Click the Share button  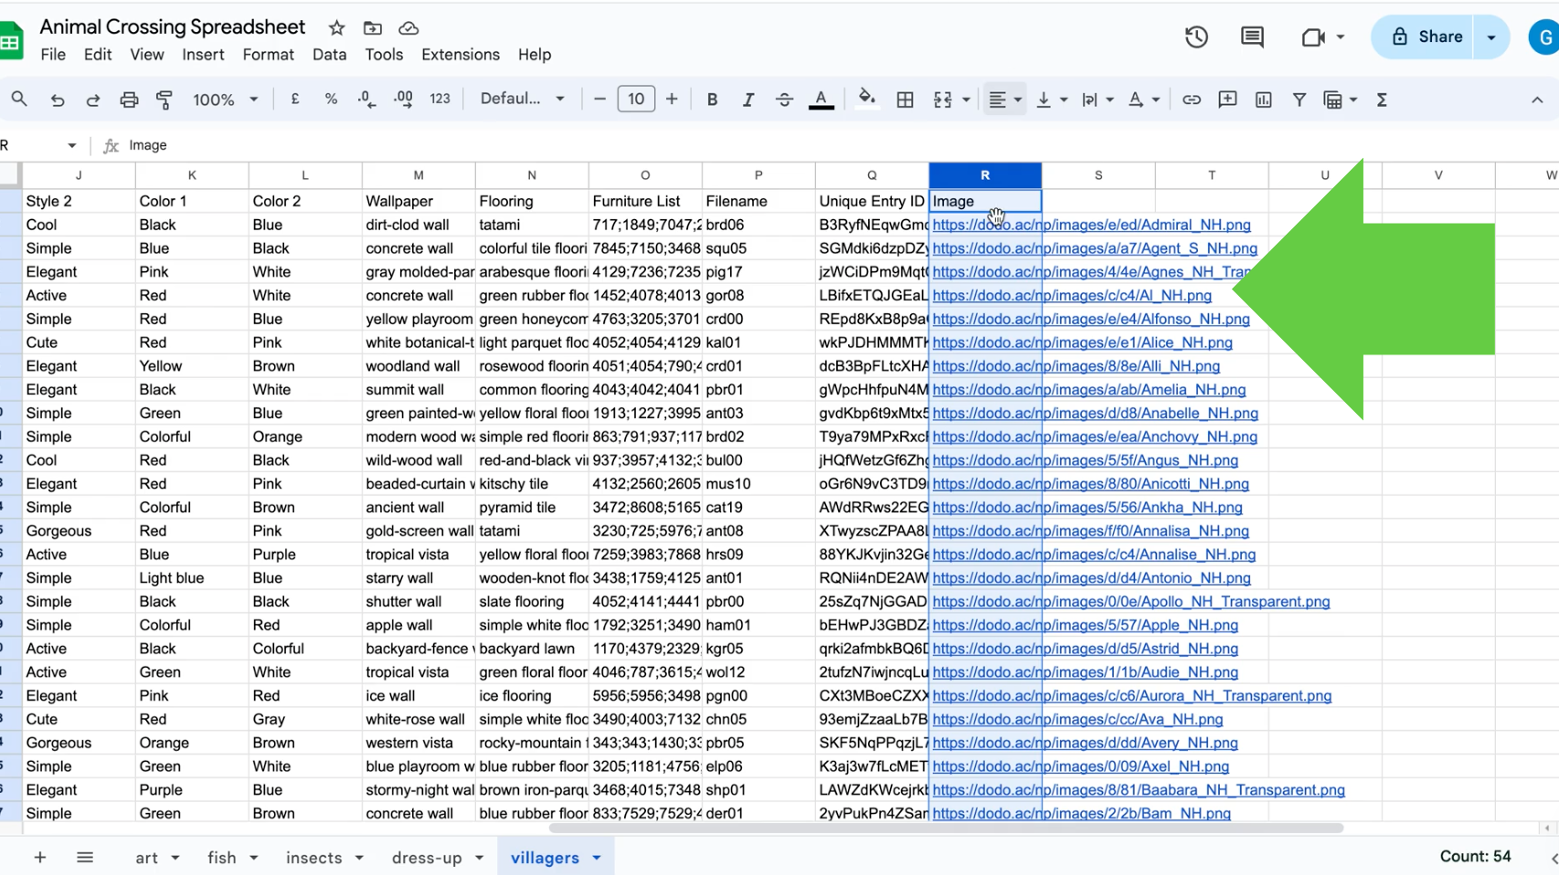(1425, 37)
